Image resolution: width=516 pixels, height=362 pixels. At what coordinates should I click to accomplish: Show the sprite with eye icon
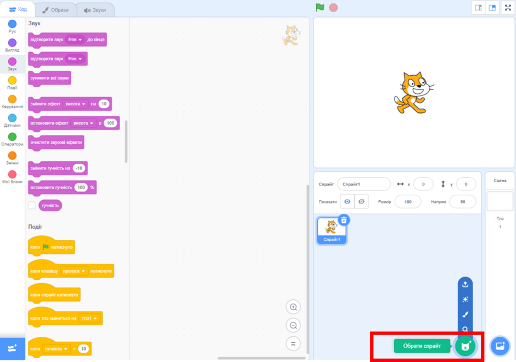[x=347, y=201]
